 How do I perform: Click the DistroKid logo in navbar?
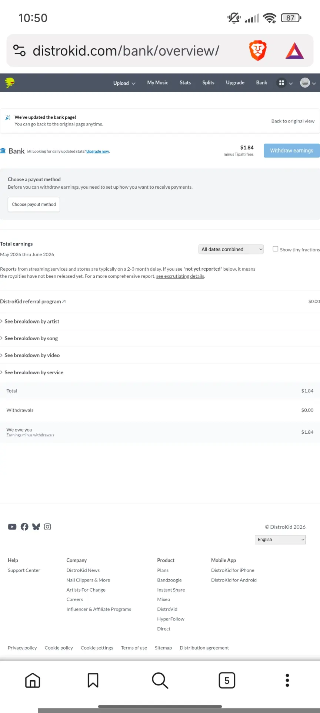click(x=10, y=82)
